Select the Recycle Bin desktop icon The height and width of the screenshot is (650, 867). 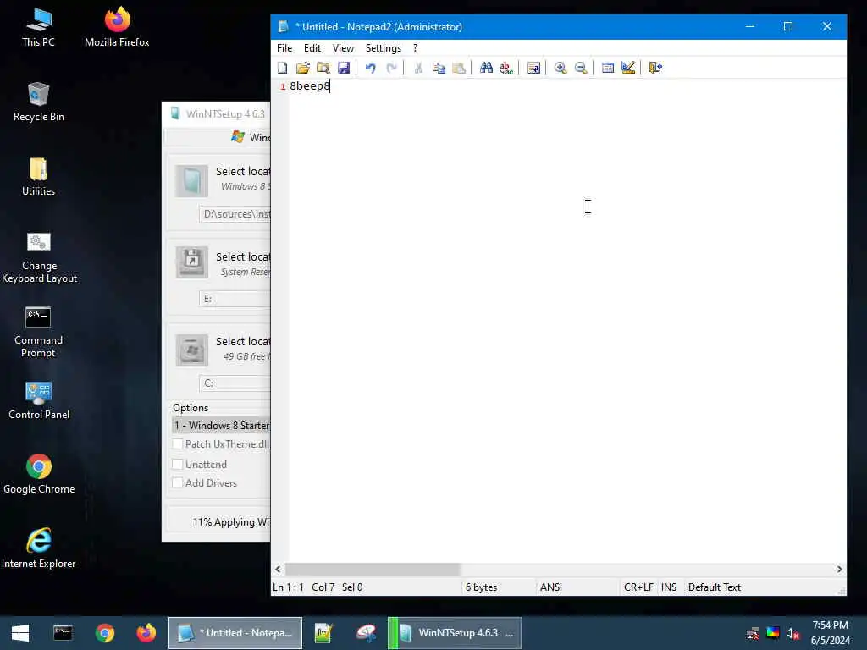click(x=39, y=102)
